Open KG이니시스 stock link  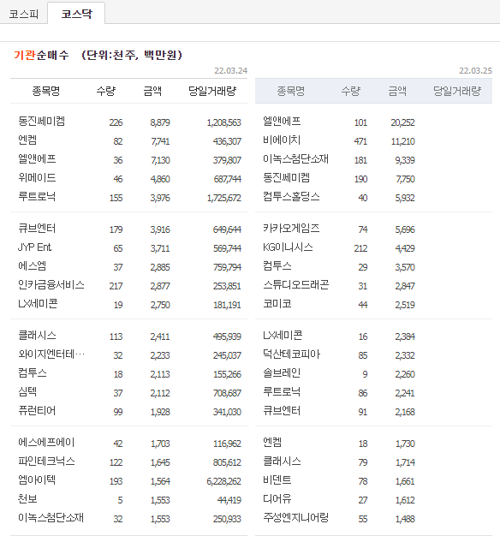(288, 247)
